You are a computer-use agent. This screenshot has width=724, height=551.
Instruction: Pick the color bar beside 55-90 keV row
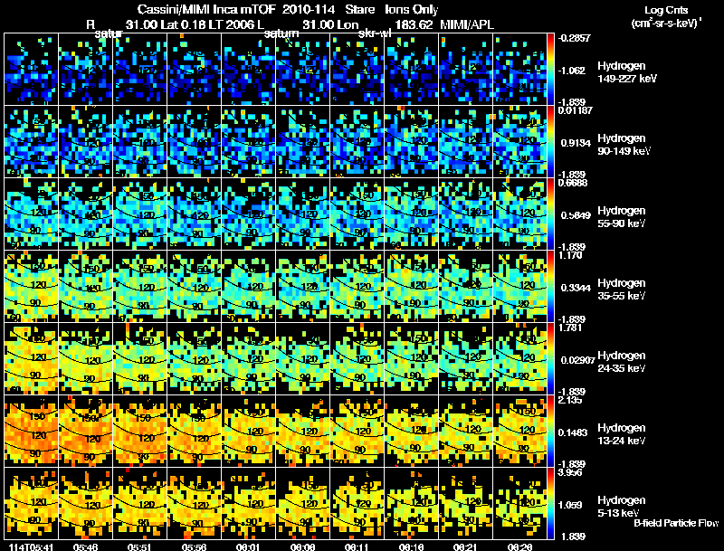pyautogui.click(x=550, y=214)
